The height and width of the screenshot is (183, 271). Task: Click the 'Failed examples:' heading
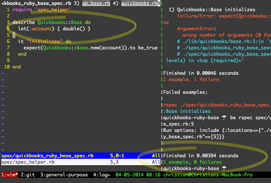click(x=185, y=92)
